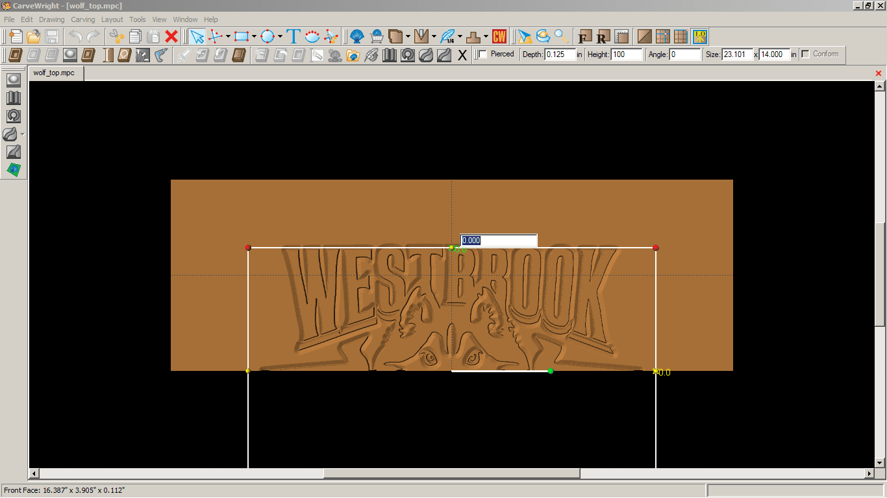The width and height of the screenshot is (887, 498).
Task: Open the pattern library seashell icon
Action: pos(357,36)
